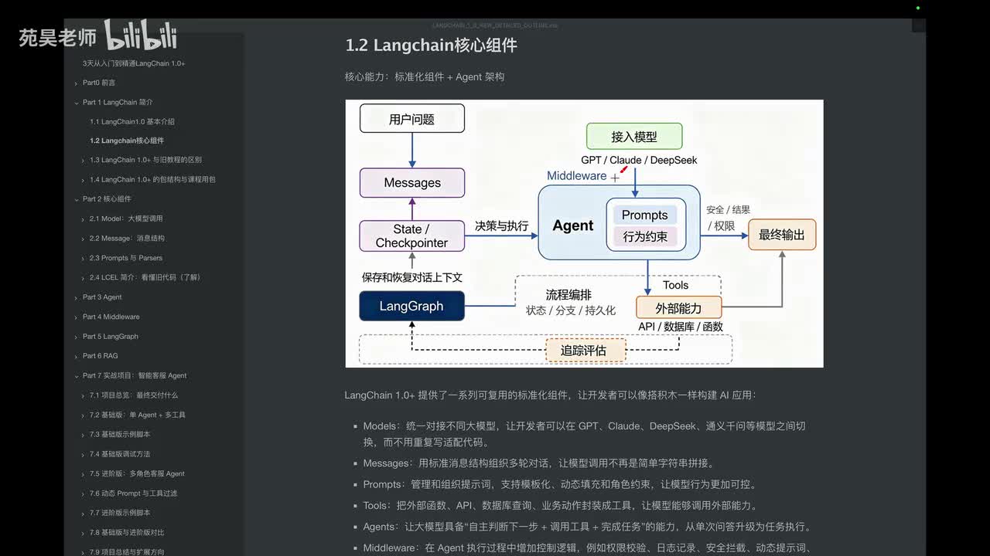Select Part 7 实战项目:智能客服 Agent
The width and height of the screenshot is (990, 556).
tap(135, 375)
